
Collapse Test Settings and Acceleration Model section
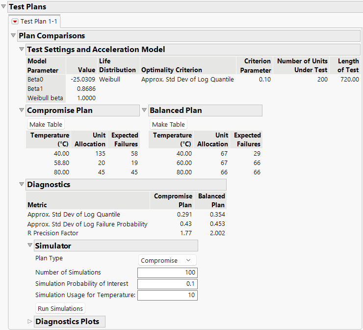[x=22, y=49]
